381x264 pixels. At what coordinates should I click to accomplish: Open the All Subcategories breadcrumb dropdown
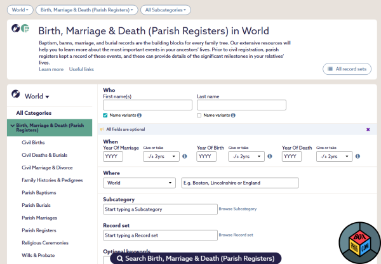pos(166,10)
